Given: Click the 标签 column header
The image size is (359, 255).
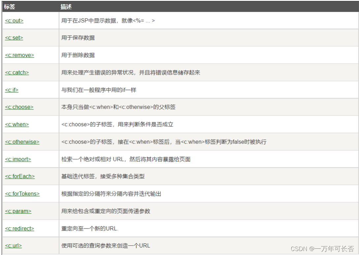Looking at the screenshot, I should tap(9, 7).
